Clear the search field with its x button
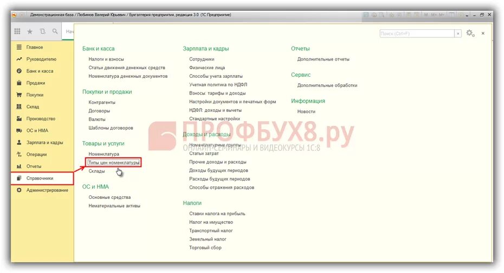This screenshot has height=273, width=504. pyautogui.click(x=458, y=34)
